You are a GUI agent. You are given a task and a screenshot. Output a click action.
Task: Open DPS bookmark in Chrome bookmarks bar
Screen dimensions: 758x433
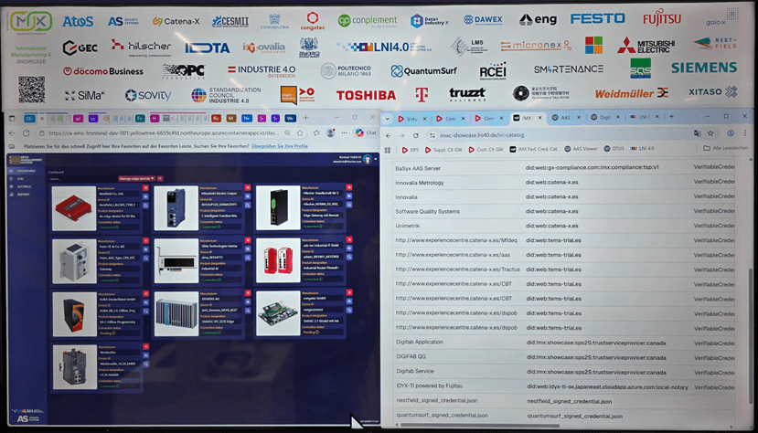click(410, 150)
